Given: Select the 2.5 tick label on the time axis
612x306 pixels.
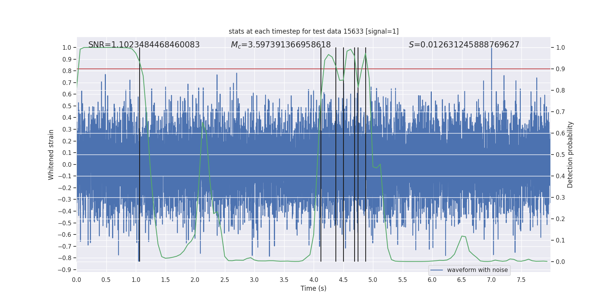Looking at the screenshot, I should point(225,280).
